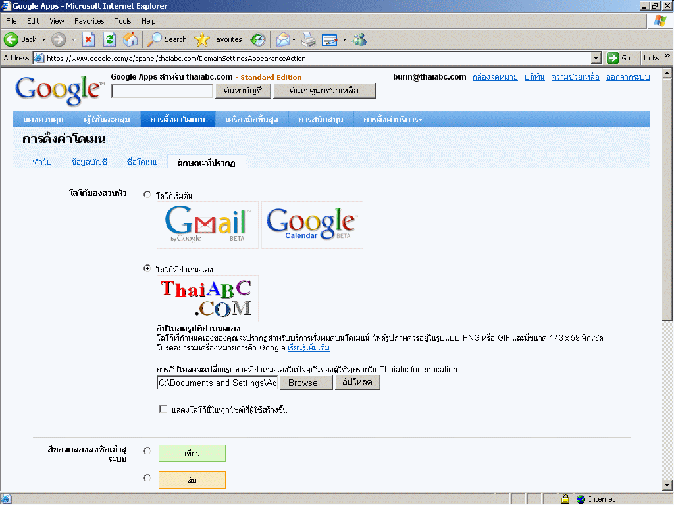Click the เรียนรู้เพิ่มเติม link
Screen dimensions: 674x505
coord(309,347)
